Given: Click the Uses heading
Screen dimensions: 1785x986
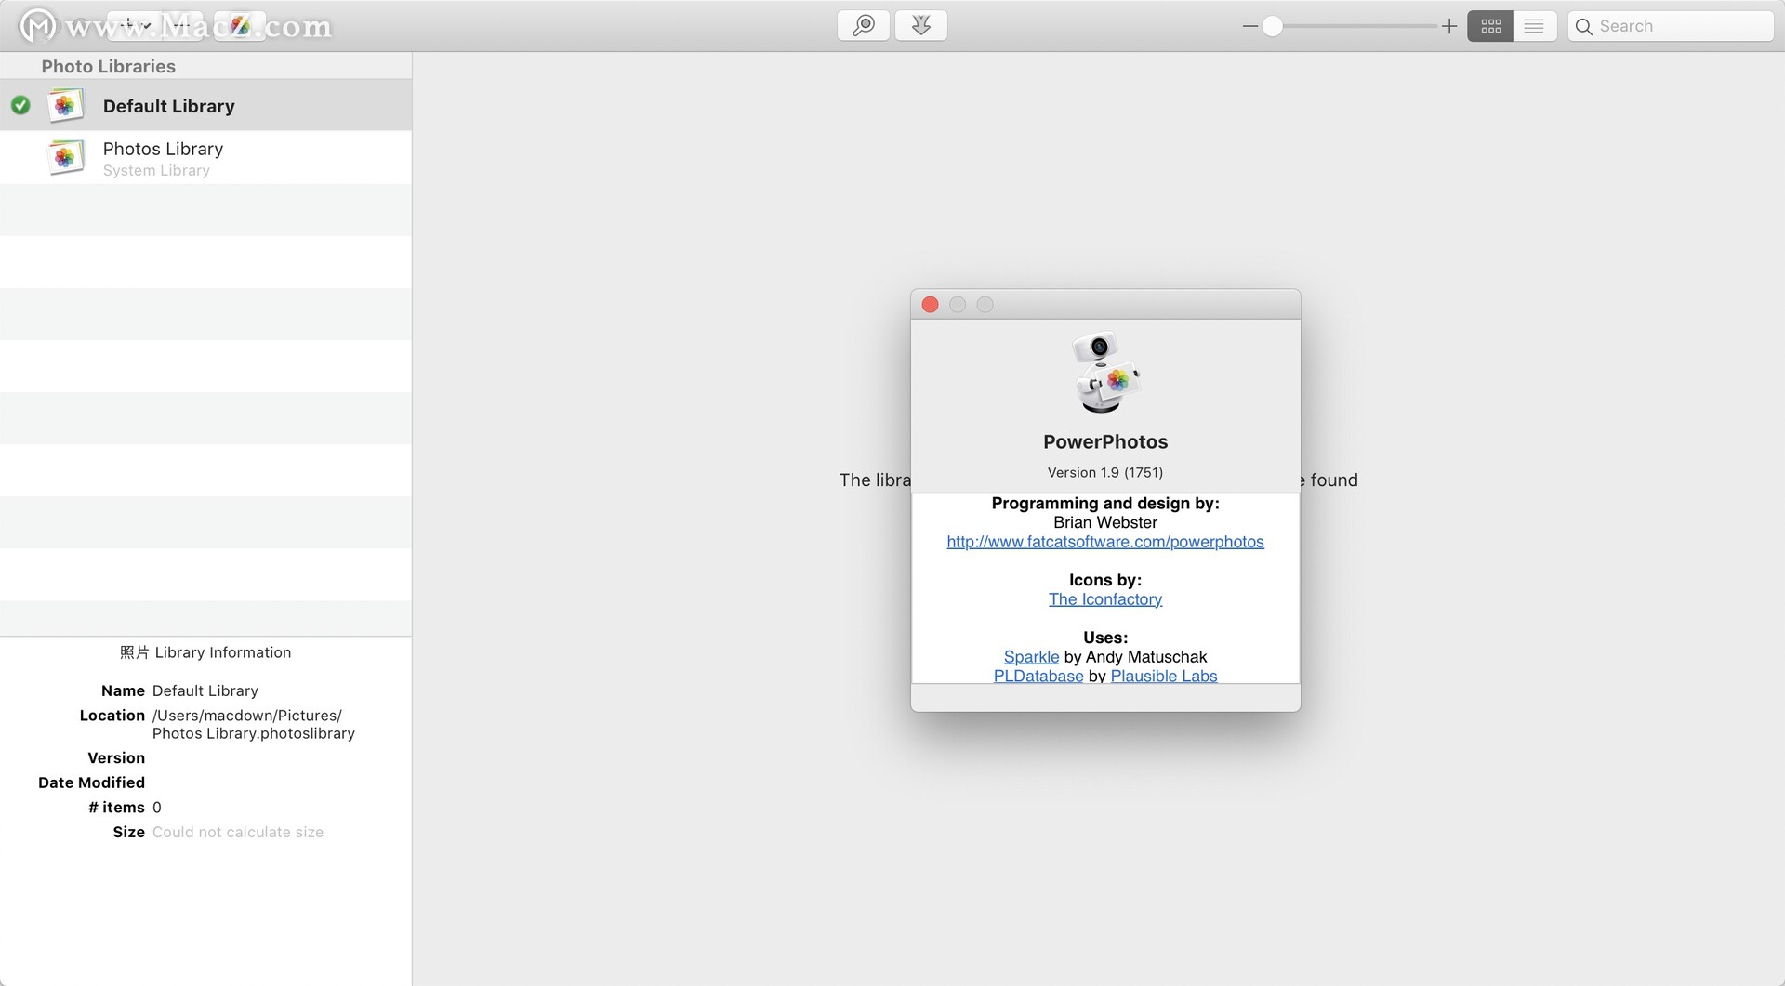Looking at the screenshot, I should click(1105, 638).
